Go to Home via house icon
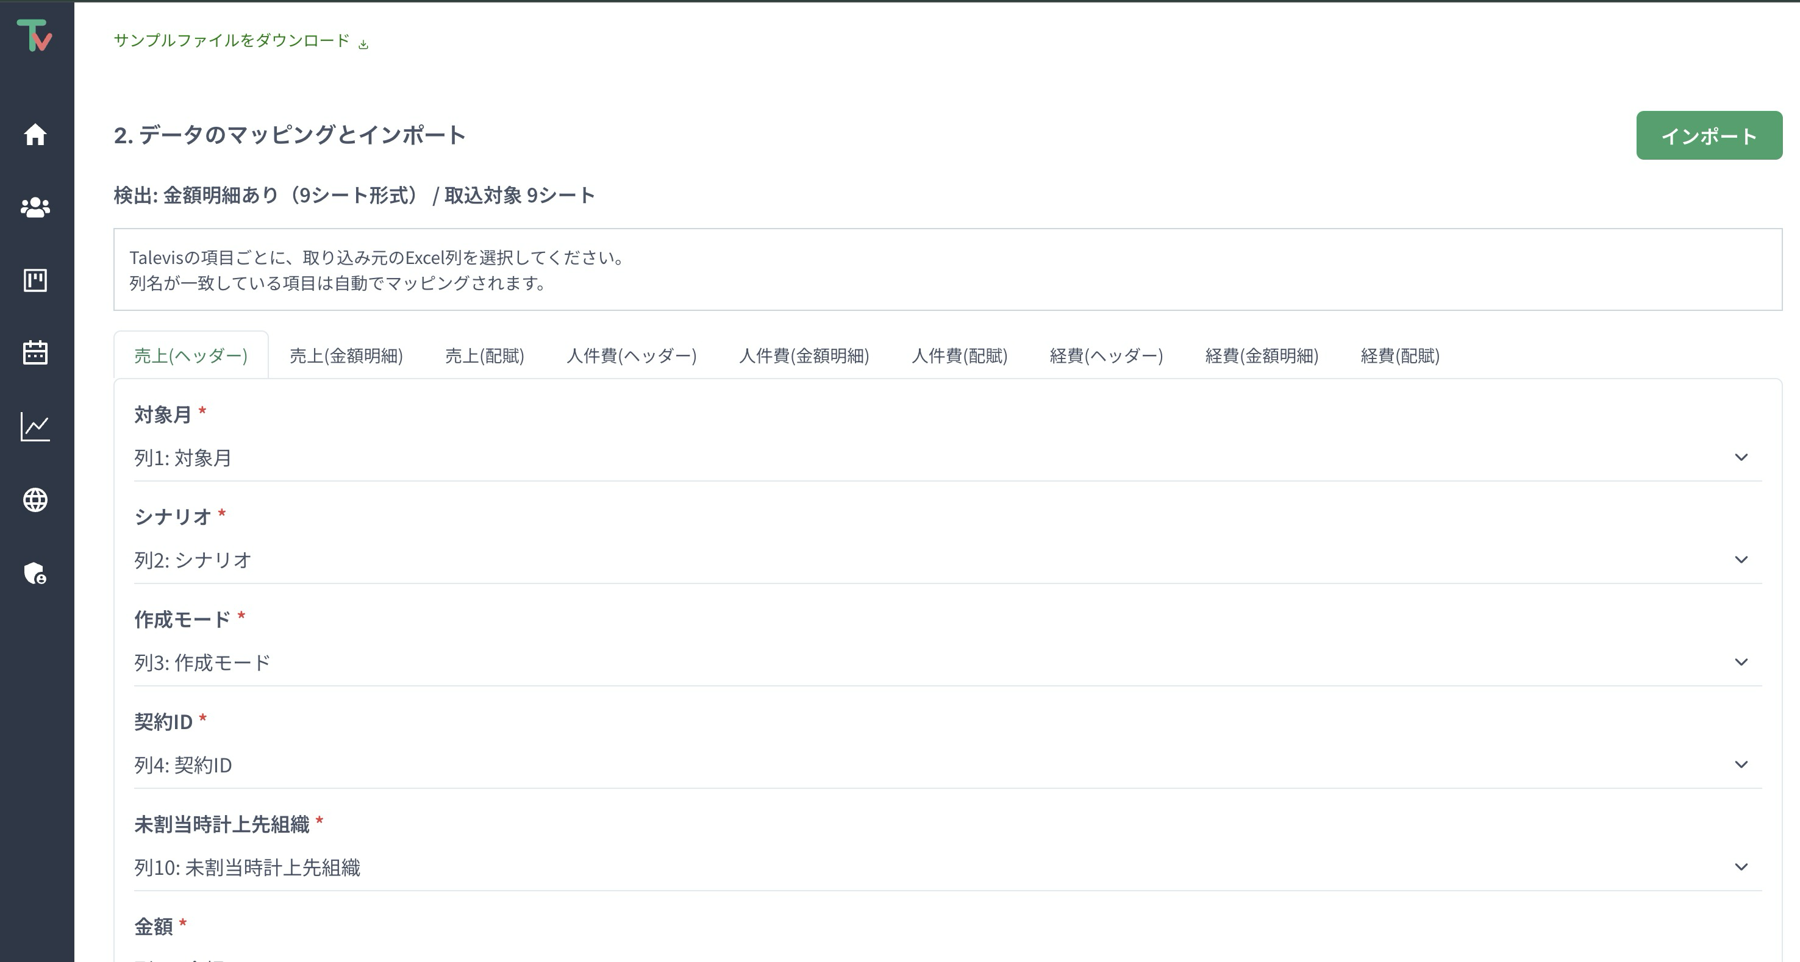 click(x=35, y=134)
